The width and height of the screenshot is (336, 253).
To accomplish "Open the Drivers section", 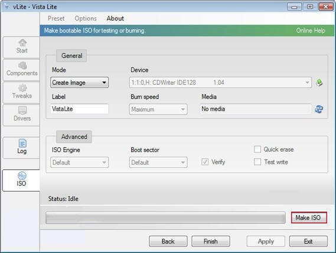I will pyautogui.click(x=21, y=115).
